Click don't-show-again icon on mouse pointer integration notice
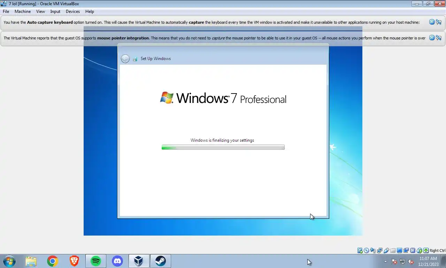 (438, 38)
